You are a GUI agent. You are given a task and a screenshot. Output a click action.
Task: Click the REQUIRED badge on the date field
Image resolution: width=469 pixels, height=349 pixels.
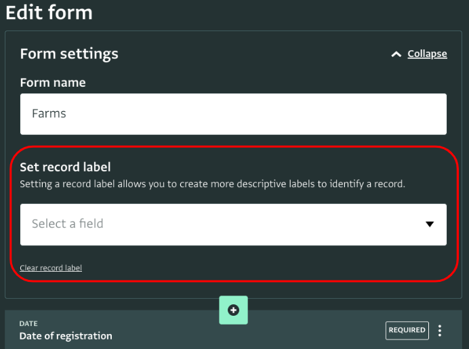[407, 330]
